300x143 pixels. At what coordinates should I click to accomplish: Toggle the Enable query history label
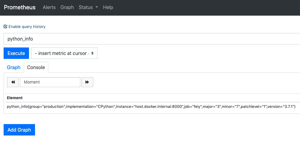click(27, 26)
